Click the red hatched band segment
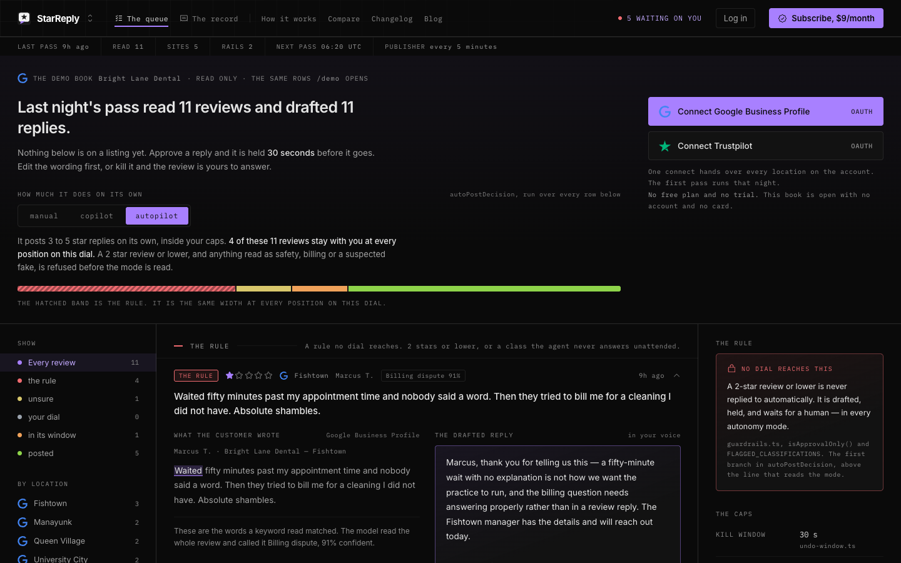Screen dimensions: 901x563 (126, 289)
